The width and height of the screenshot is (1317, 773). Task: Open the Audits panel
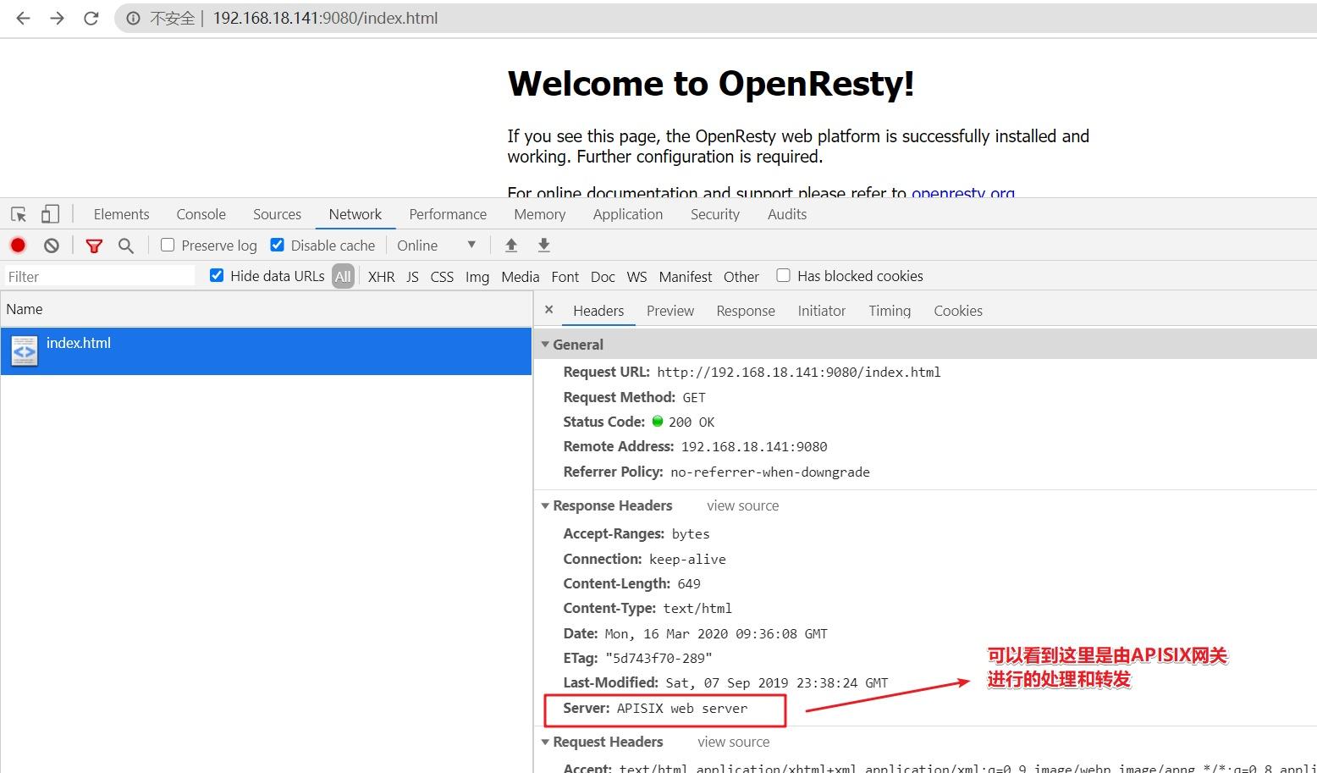pyautogui.click(x=787, y=214)
